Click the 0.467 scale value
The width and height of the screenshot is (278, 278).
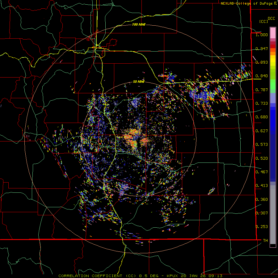pos(262,172)
